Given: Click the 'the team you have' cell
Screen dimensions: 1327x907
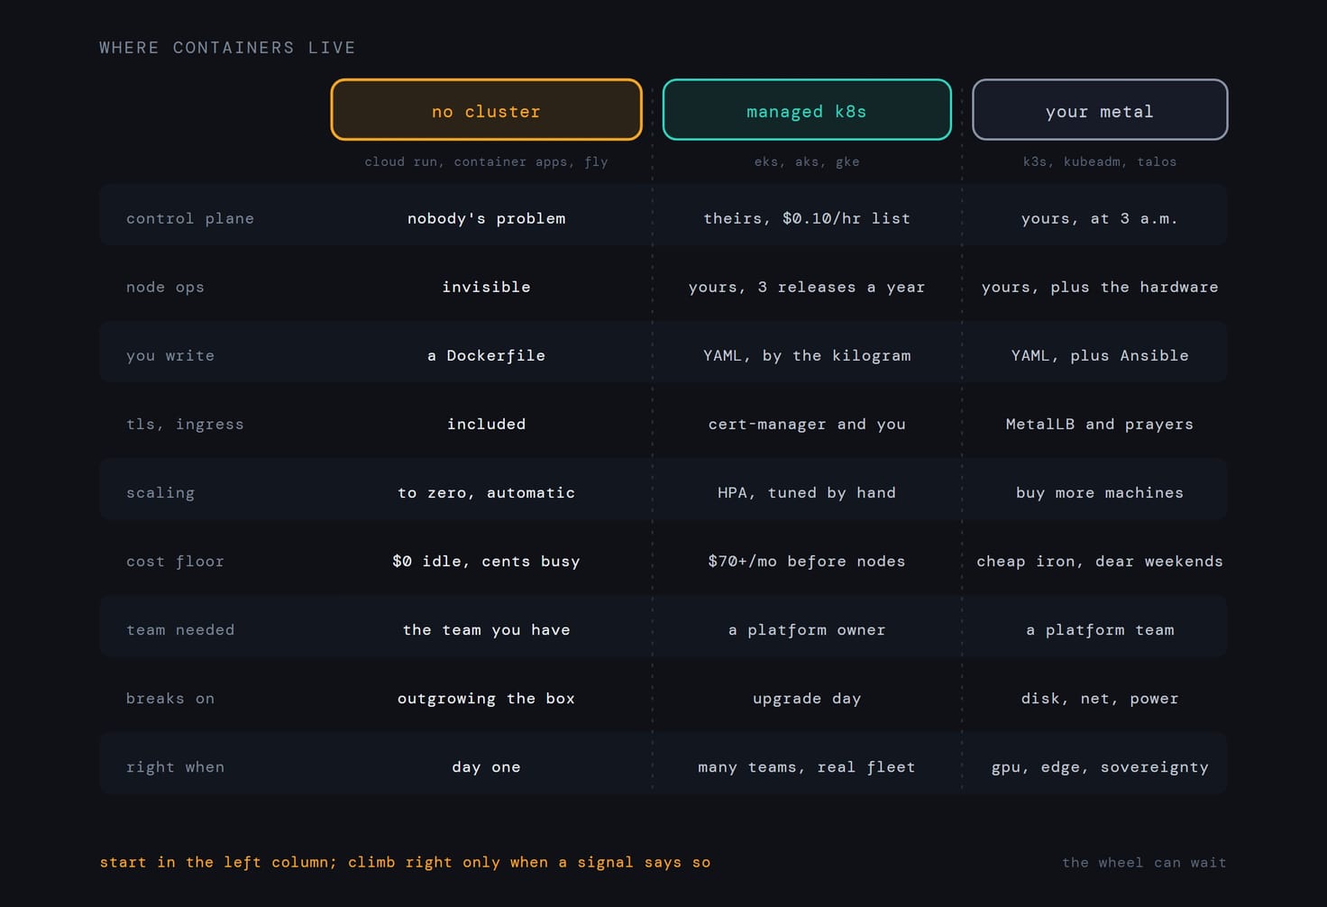Looking at the screenshot, I should click(487, 629).
